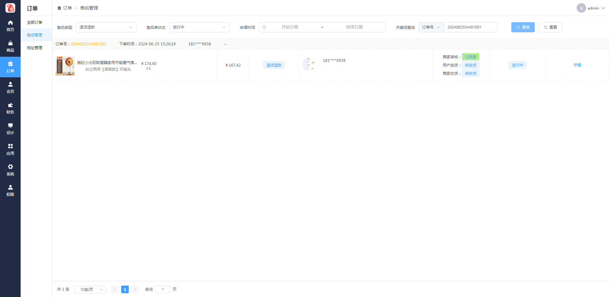Open 财务 finance wallet icon
609x297 pixels.
[x=10, y=105]
